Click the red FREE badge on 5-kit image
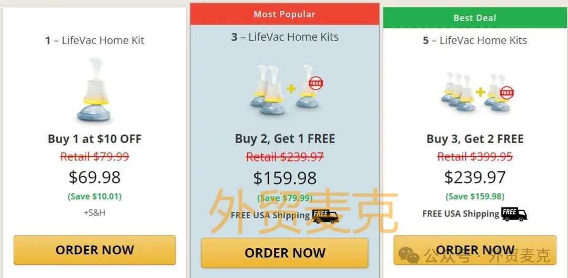The image size is (568, 278). (x=507, y=93)
